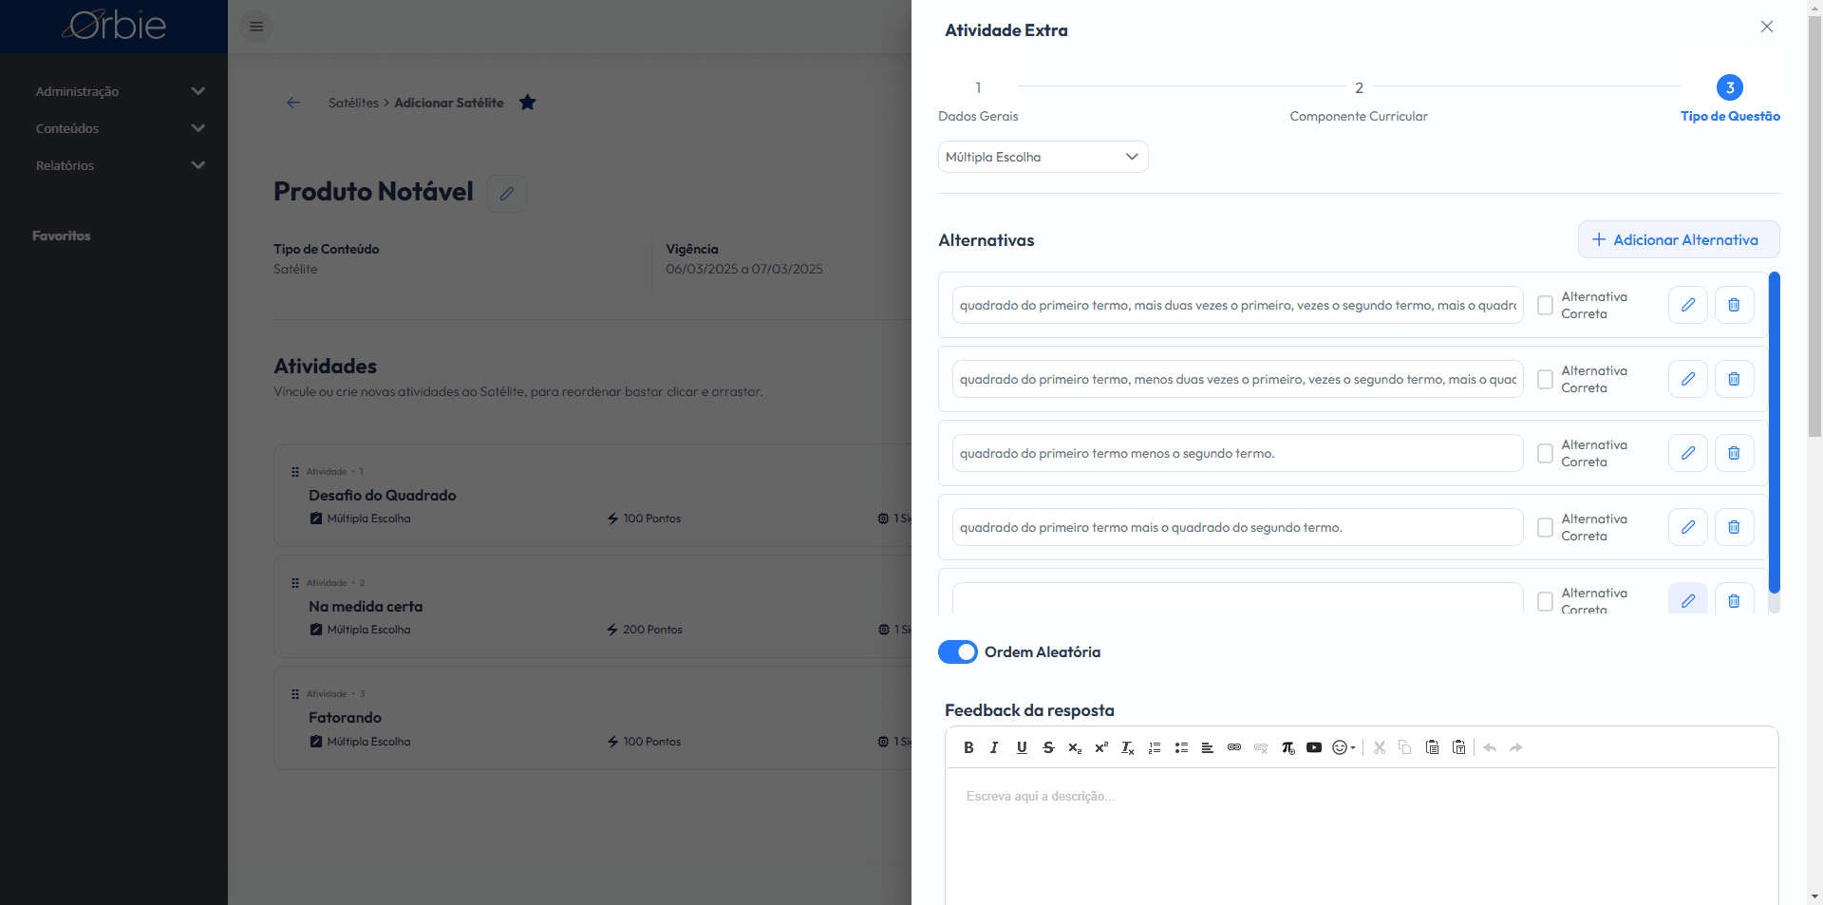Click the Satélites breadcrumb link
The image size is (1823, 905).
tap(353, 103)
